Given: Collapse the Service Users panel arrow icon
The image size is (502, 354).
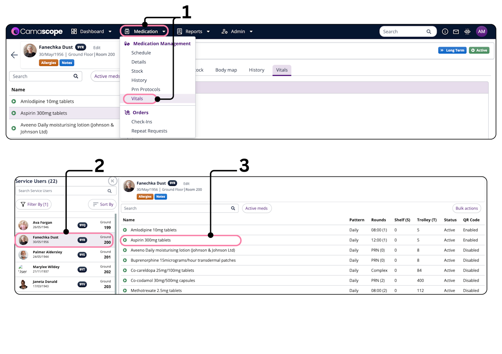Looking at the screenshot, I should [x=113, y=181].
